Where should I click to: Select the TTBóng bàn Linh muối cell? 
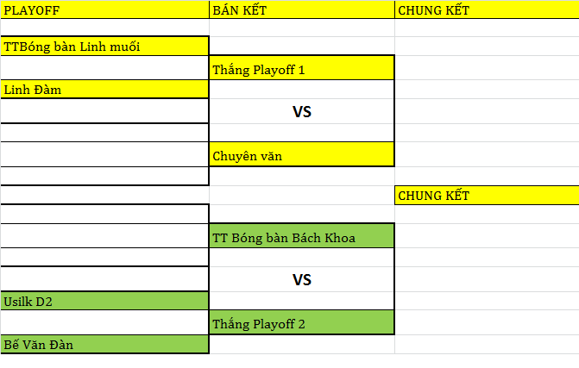click(x=105, y=46)
